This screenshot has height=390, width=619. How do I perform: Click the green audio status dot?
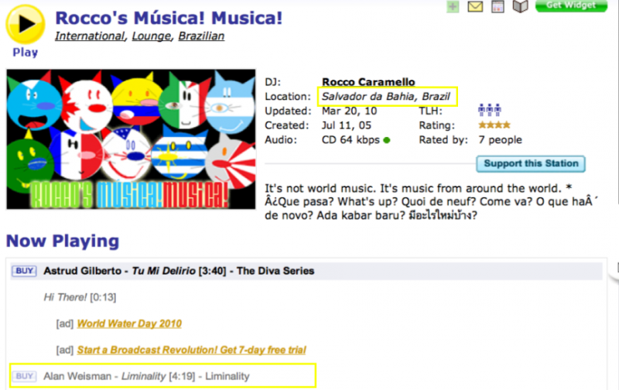click(x=387, y=140)
